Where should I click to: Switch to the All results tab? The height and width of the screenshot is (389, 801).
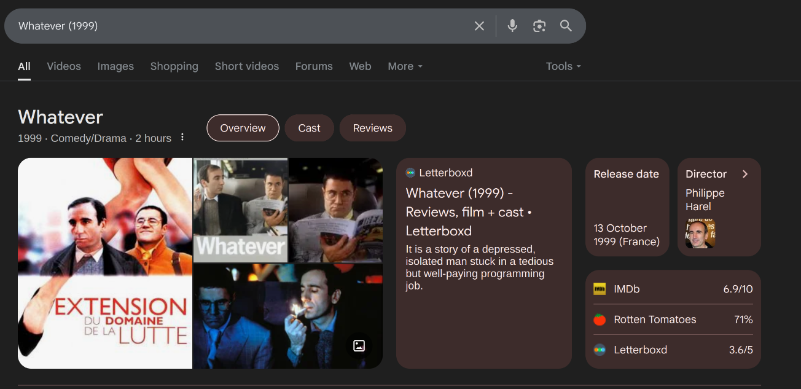point(24,66)
